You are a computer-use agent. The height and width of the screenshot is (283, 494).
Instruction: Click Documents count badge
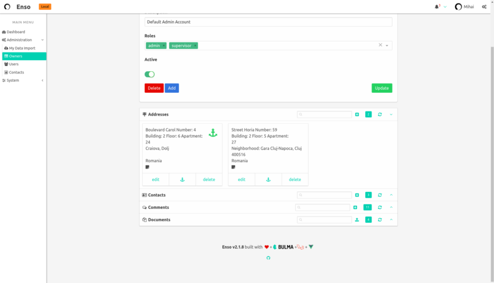368,219
